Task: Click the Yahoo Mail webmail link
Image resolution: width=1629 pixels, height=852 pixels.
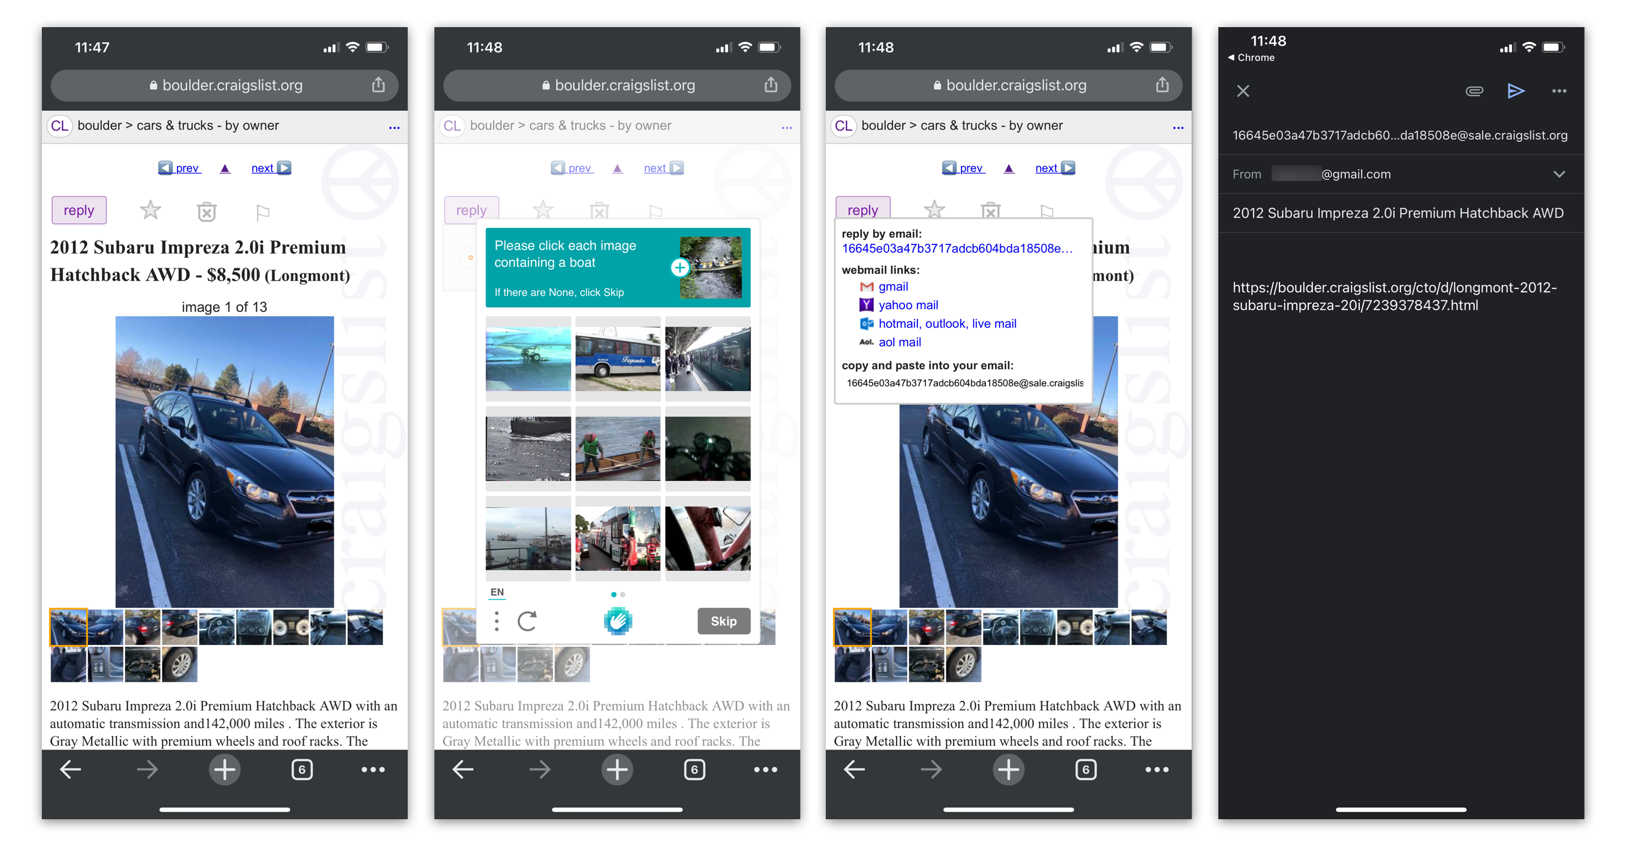Action: coord(906,305)
